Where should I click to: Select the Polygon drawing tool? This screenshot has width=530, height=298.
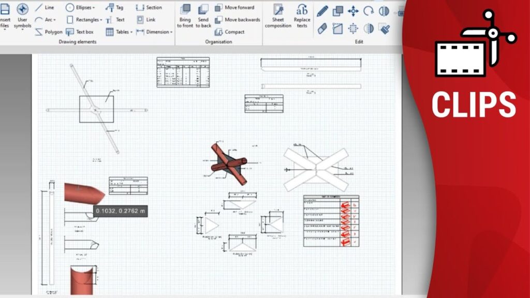(48, 32)
